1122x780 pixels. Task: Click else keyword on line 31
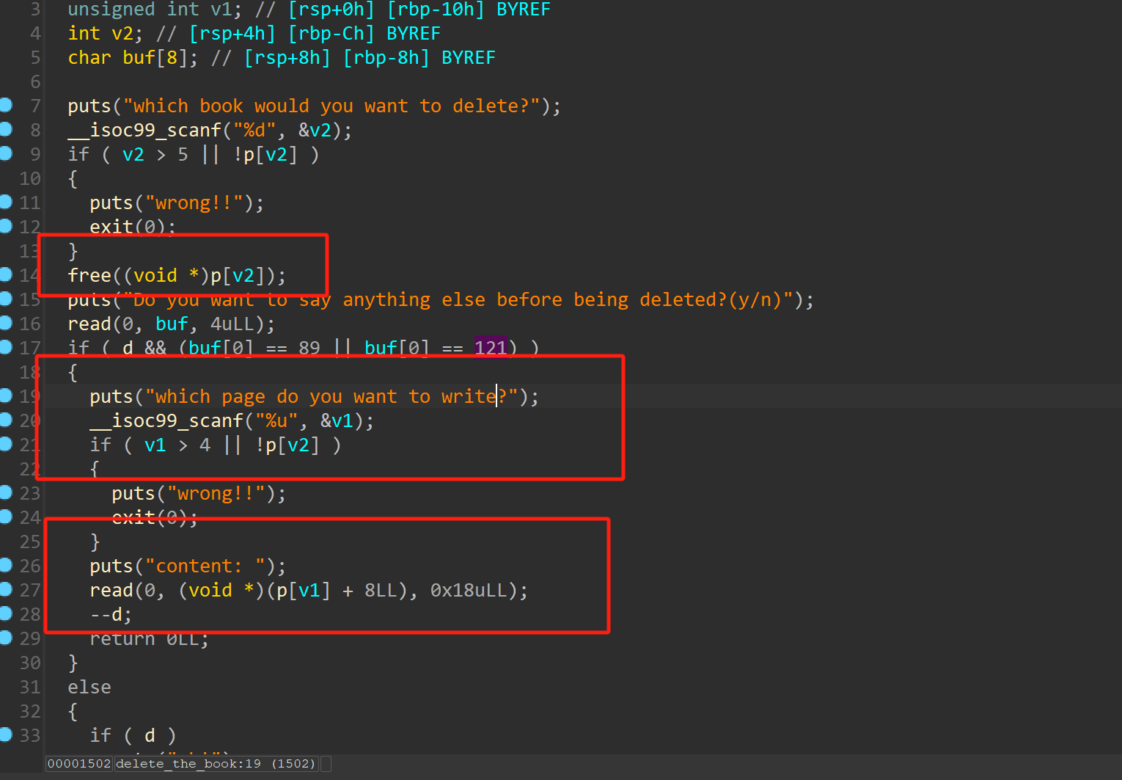tap(89, 688)
